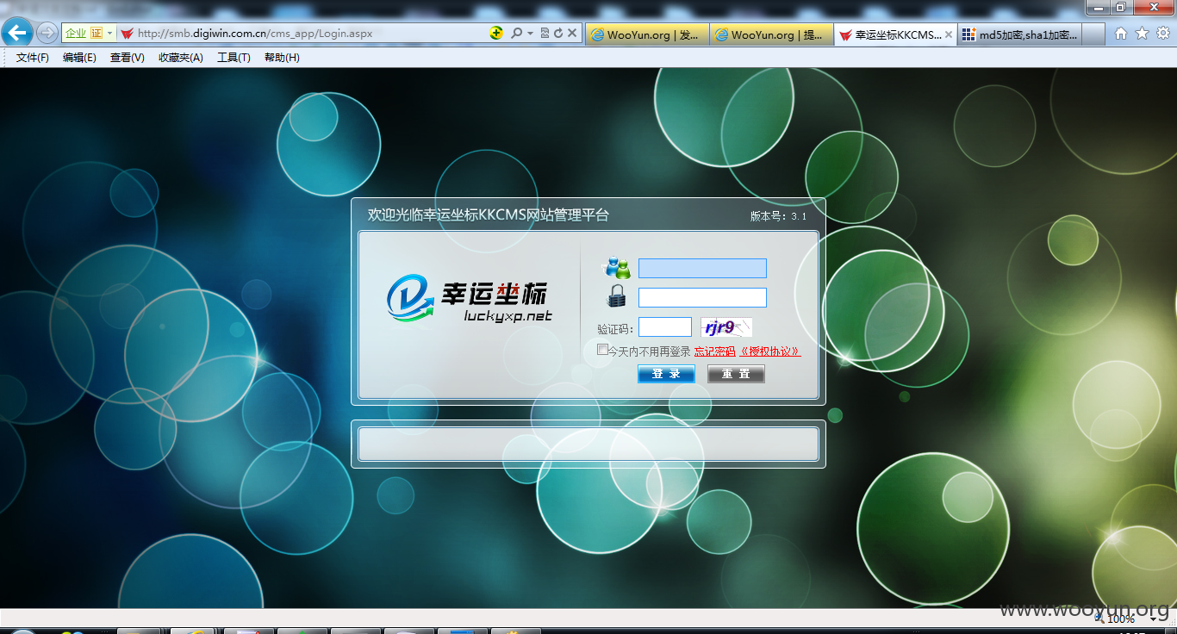Open the 文件(F) menu
The height and width of the screenshot is (634, 1177).
tap(33, 58)
